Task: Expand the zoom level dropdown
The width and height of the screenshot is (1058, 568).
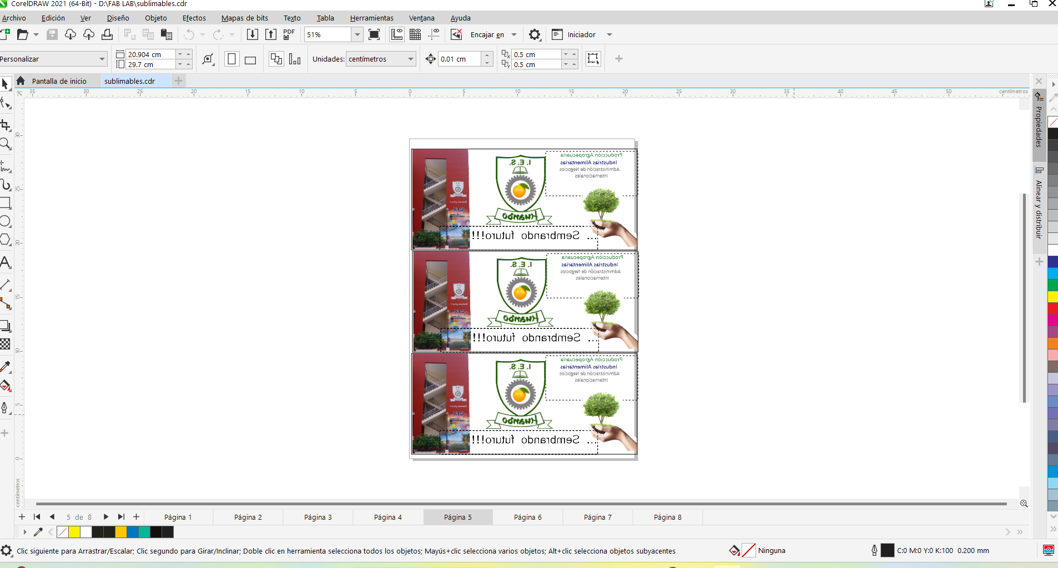Action: click(357, 34)
